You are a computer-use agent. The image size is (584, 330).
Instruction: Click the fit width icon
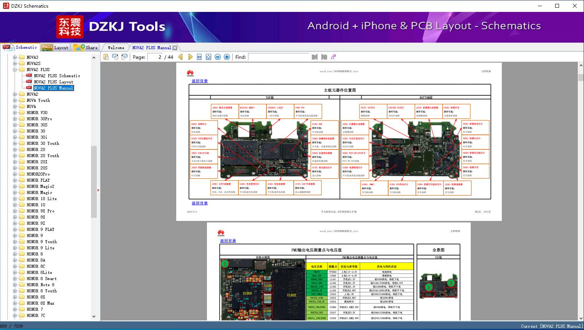(199, 57)
